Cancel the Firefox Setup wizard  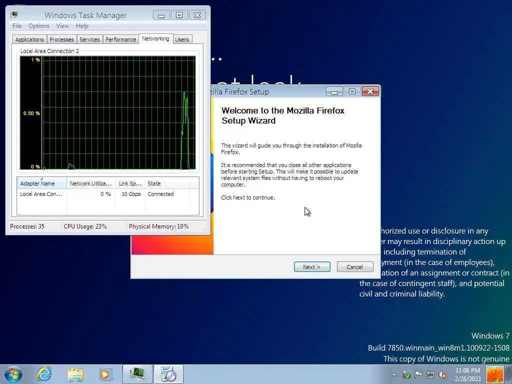point(354,267)
